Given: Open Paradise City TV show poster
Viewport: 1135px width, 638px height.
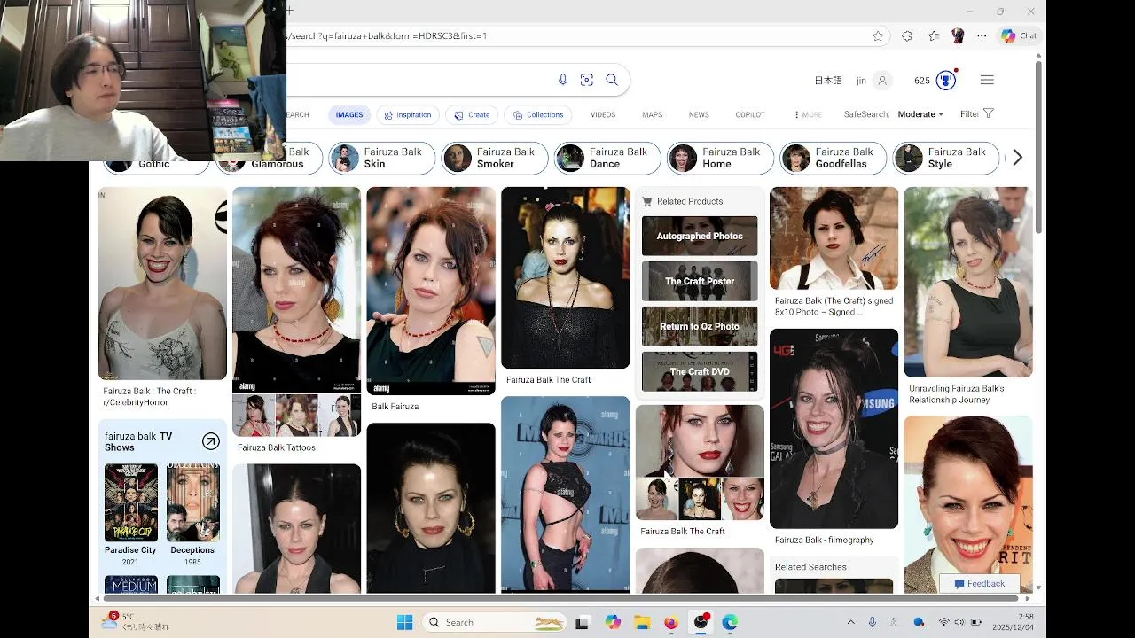Looking at the screenshot, I should point(130,502).
